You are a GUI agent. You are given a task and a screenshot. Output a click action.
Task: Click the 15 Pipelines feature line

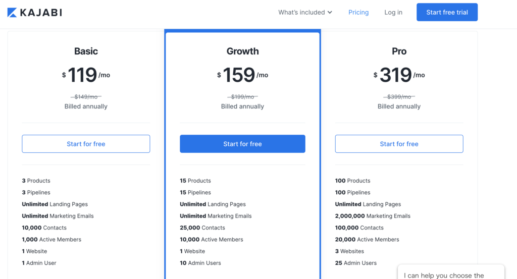click(x=195, y=192)
